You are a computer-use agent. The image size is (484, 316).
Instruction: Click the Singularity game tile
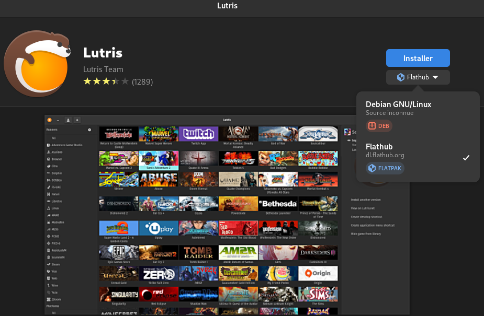coord(119,296)
